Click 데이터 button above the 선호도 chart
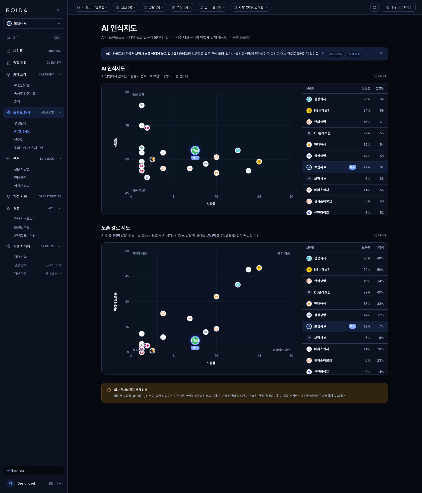This screenshot has height=493, width=422. pyautogui.click(x=380, y=76)
